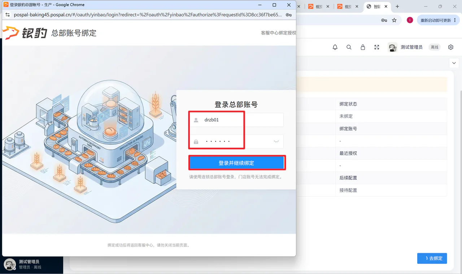
Task: Toggle password visibility eye icon
Action: tap(276, 142)
